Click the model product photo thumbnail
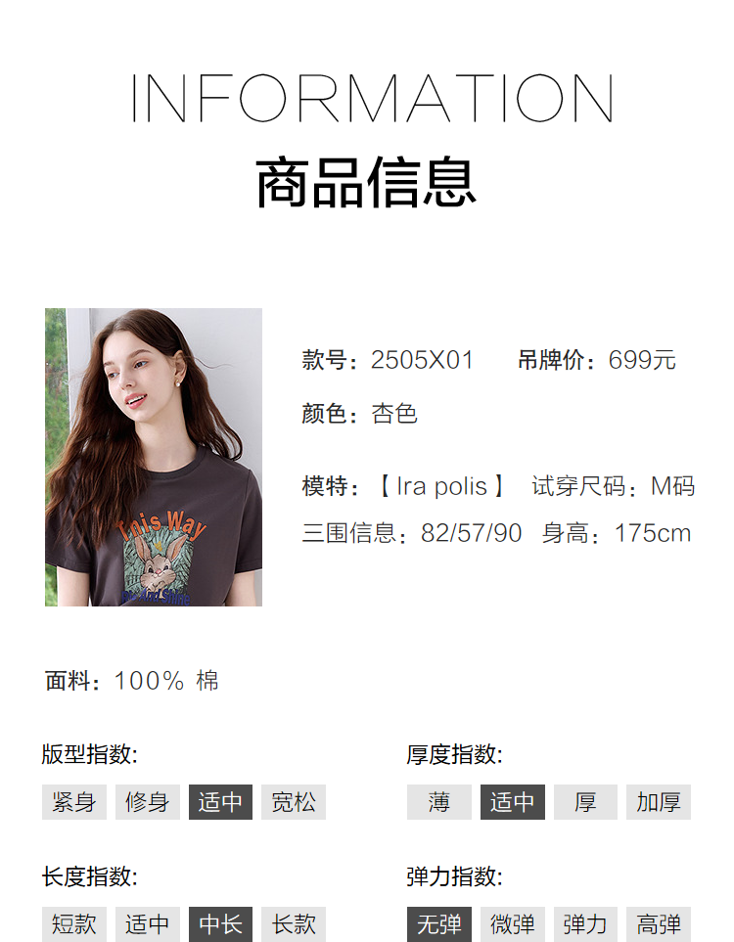Image resolution: width=734 pixels, height=942 pixels. click(154, 457)
